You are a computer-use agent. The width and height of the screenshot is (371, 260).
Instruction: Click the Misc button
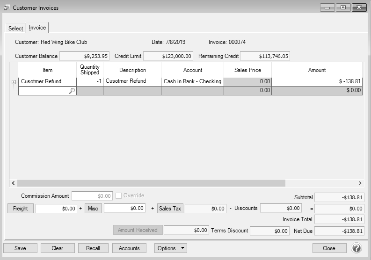coord(93,209)
